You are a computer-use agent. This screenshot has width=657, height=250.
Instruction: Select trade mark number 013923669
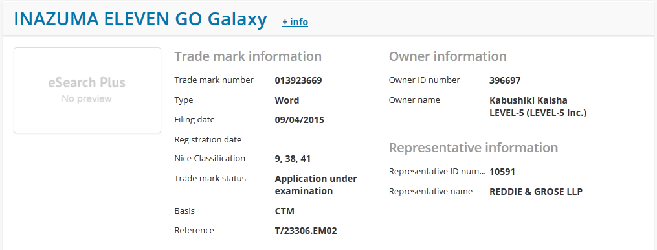click(x=298, y=80)
